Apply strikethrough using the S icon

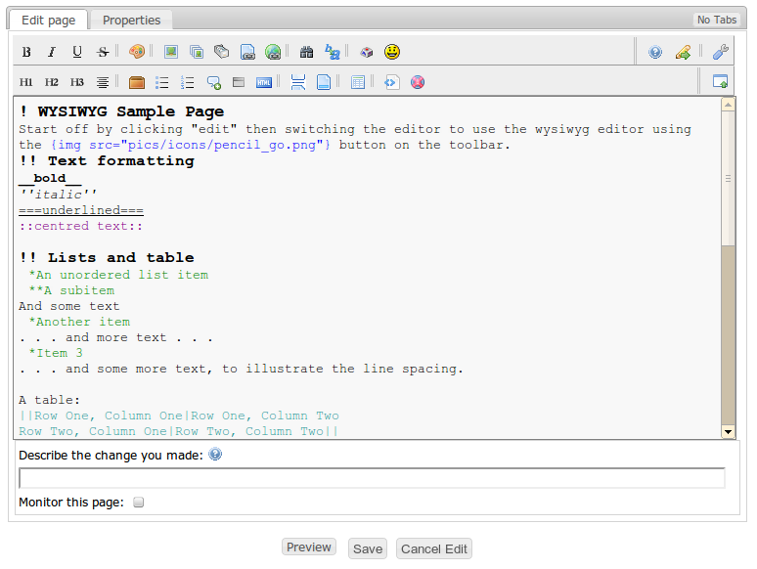103,52
